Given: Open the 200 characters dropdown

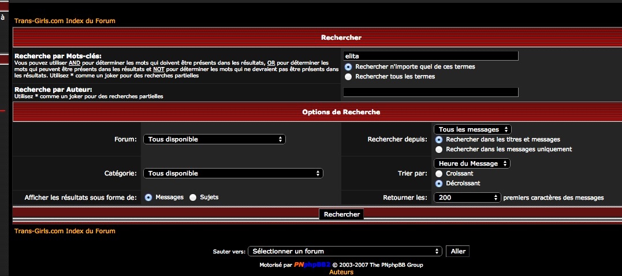Looking at the screenshot, I should point(467,197).
